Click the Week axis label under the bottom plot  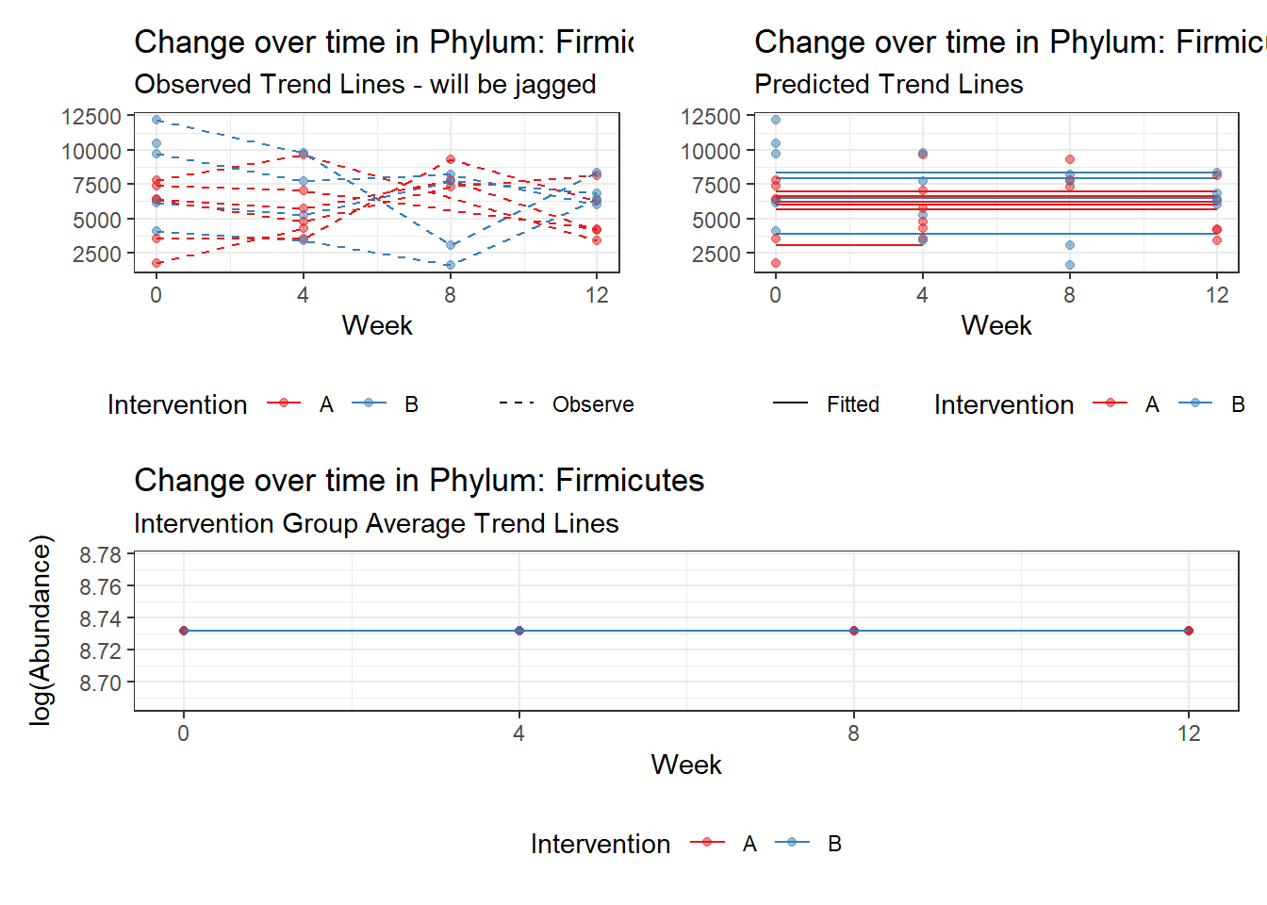click(686, 765)
